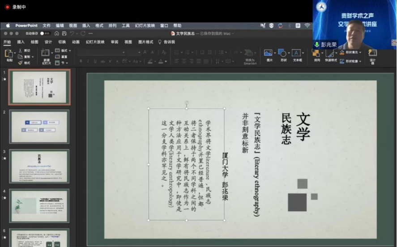The image size is (397, 247).
Task: Open the Designer (设计器) pane
Action: (372, 53)
